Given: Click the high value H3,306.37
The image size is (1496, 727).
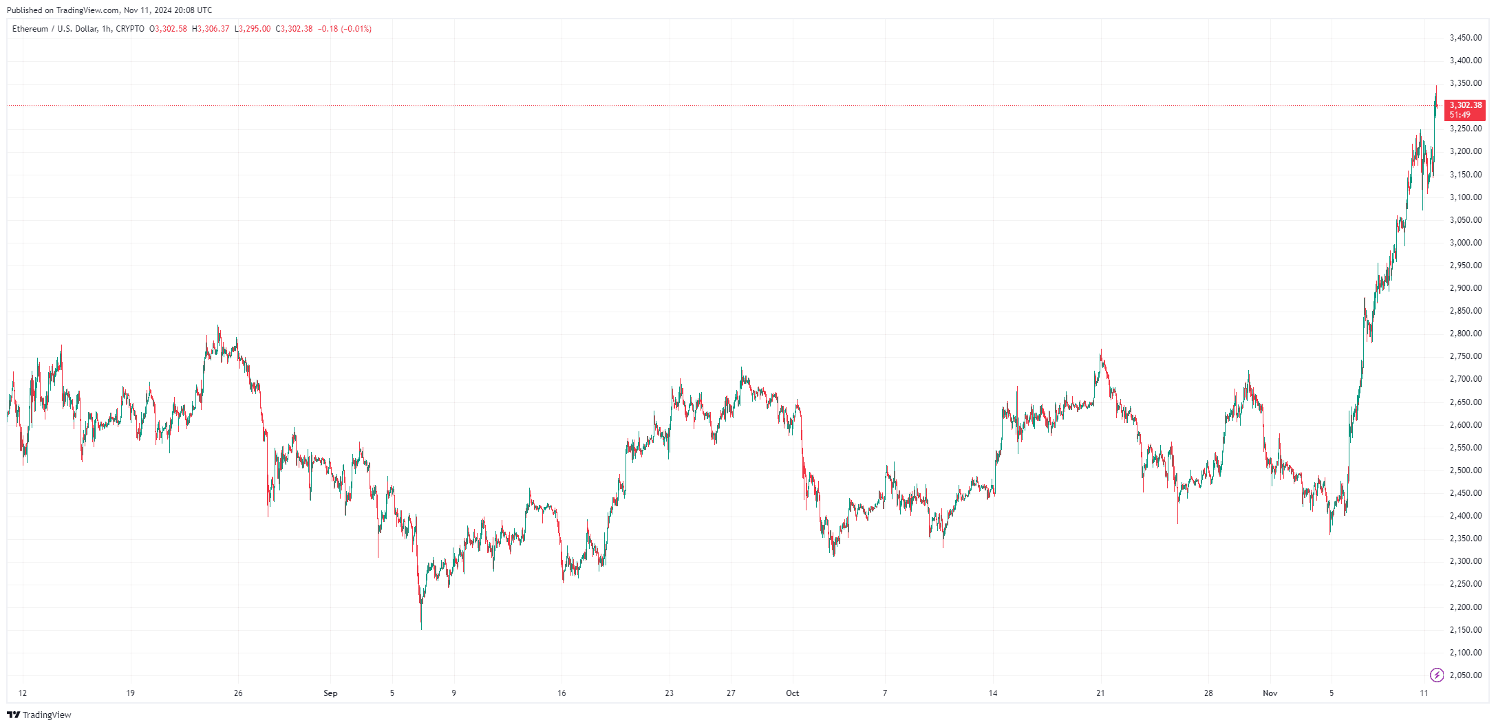Looking at the screenshot, I should coord(211,29).
